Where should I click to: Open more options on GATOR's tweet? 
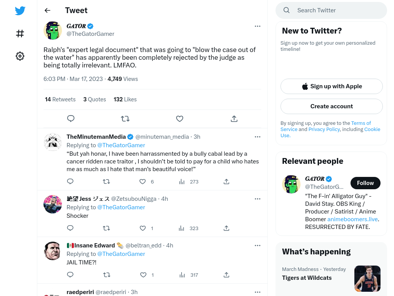[x=257, y=26]
